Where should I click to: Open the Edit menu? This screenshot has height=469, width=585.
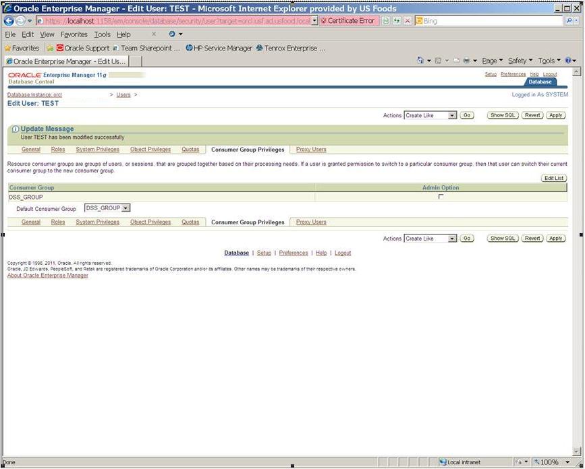coord(28,34)
